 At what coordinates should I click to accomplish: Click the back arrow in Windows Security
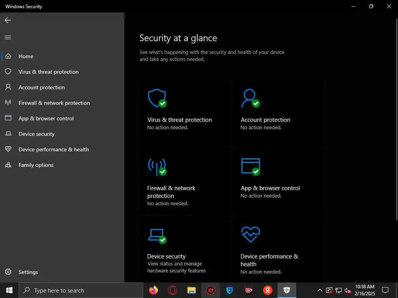pyautogui.click(x=8, y=20)
